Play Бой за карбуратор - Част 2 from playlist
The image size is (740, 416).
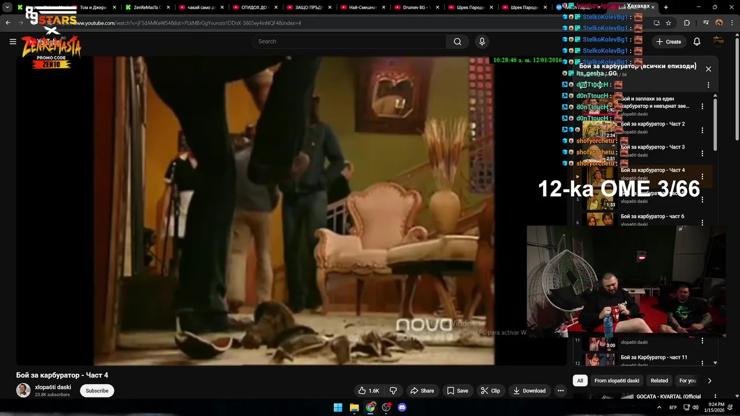[653, 124]
